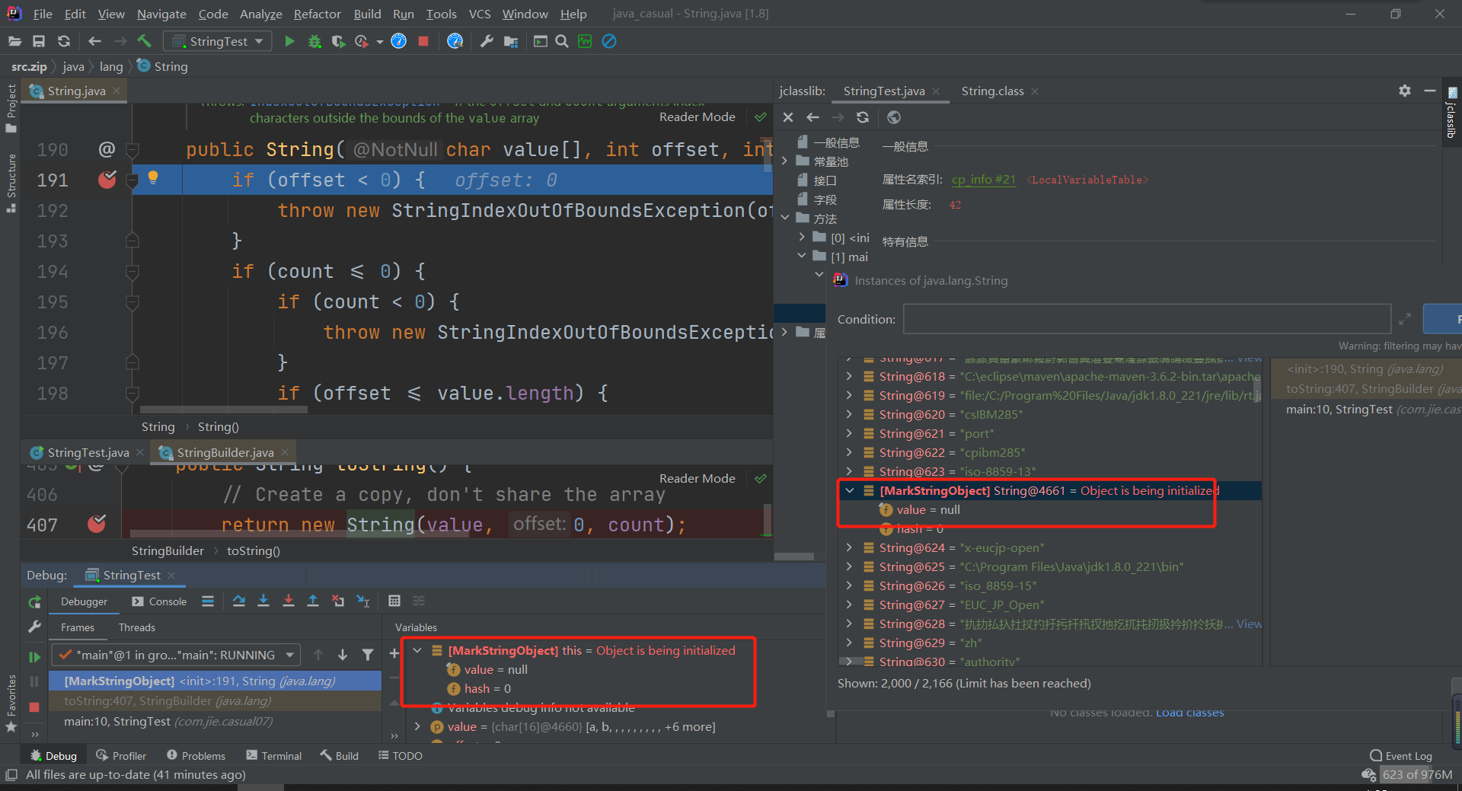Collapse the 方法 tree node
This screenshot has height=791, width=1462.
785,218
